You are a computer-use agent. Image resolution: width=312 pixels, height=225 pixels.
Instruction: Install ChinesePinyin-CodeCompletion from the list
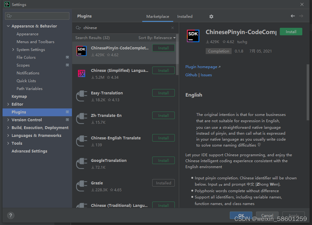click(164, 48)
